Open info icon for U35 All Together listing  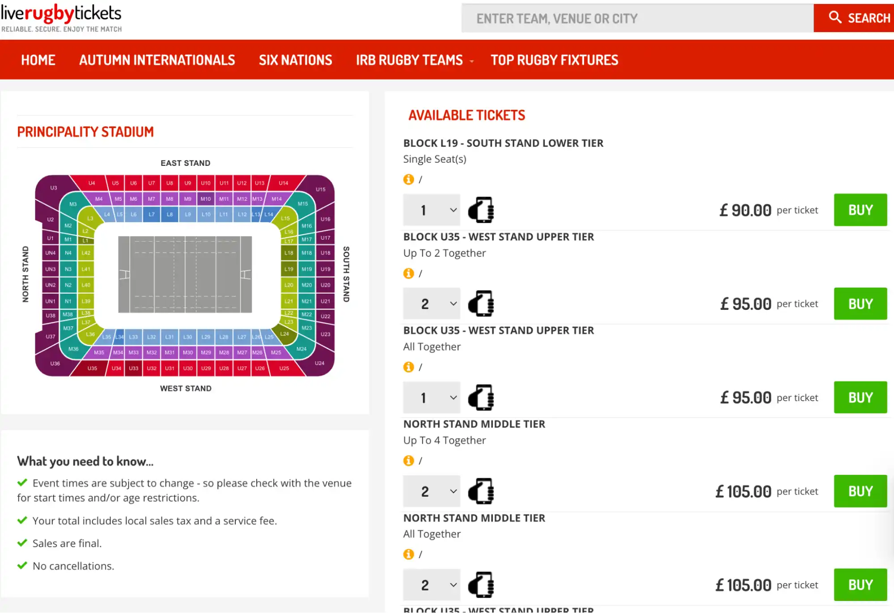coord(407,367)
